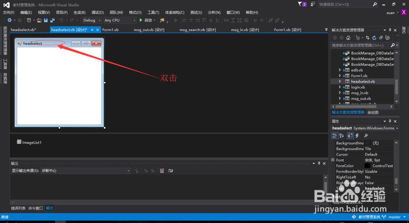Open the 调试(D) menu
Image resolution: width=409 pixels, height=223 pixels.
(x=98, y=13)
